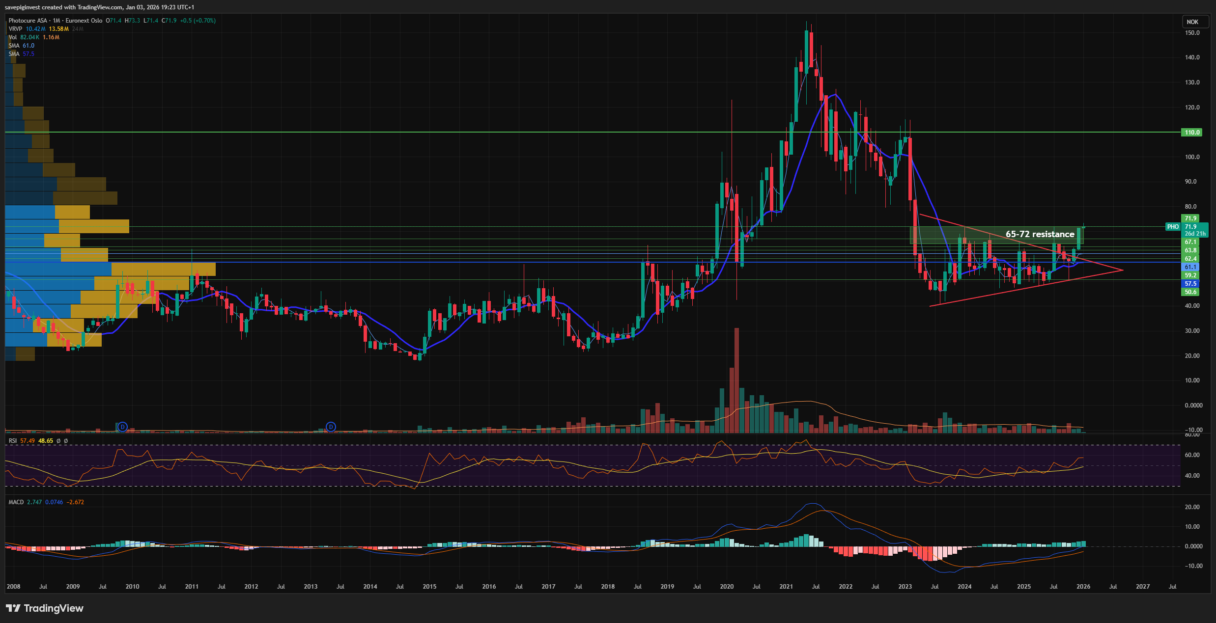Image resolution: width=1216 pixels, height=623 pixels.
Task: Click the '65-72 resistance' text label
Action: coord(1040,235)
